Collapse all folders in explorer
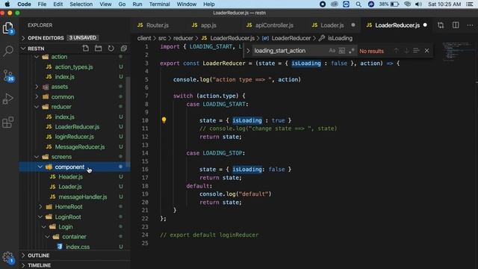478x269 pixels. pos(123,49)
